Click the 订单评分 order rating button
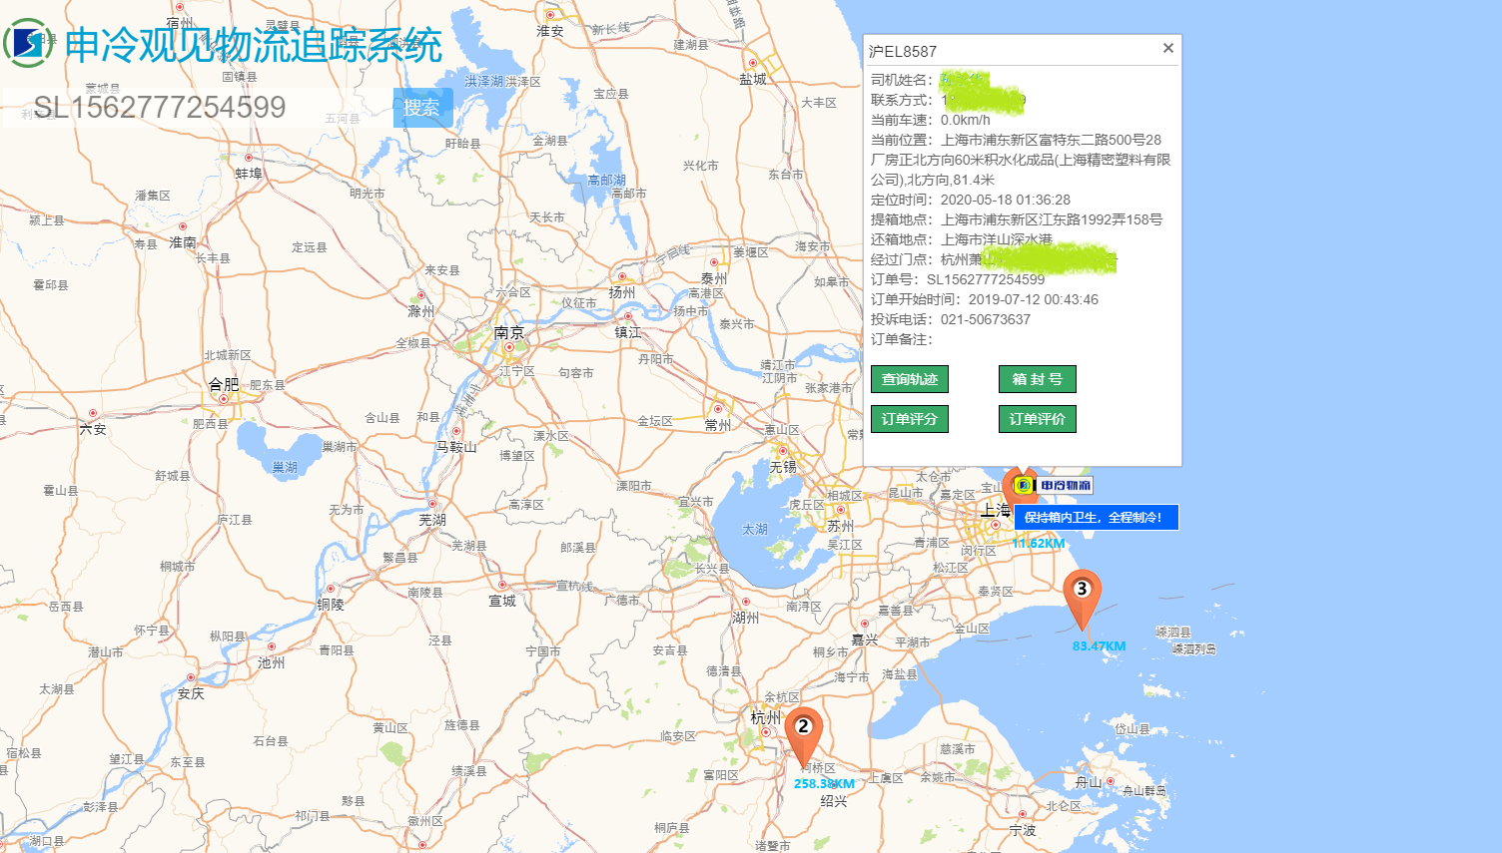 coord(909,419)
